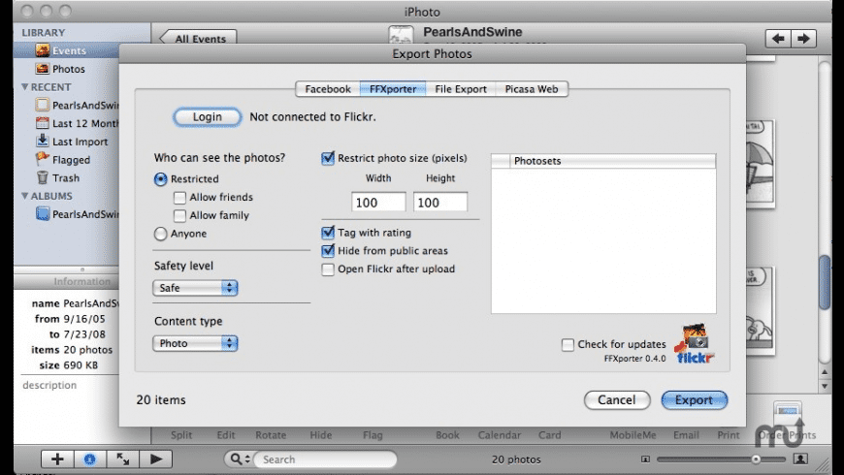844x475 pixels.
Task: Click the Export button
Action: 695,399
